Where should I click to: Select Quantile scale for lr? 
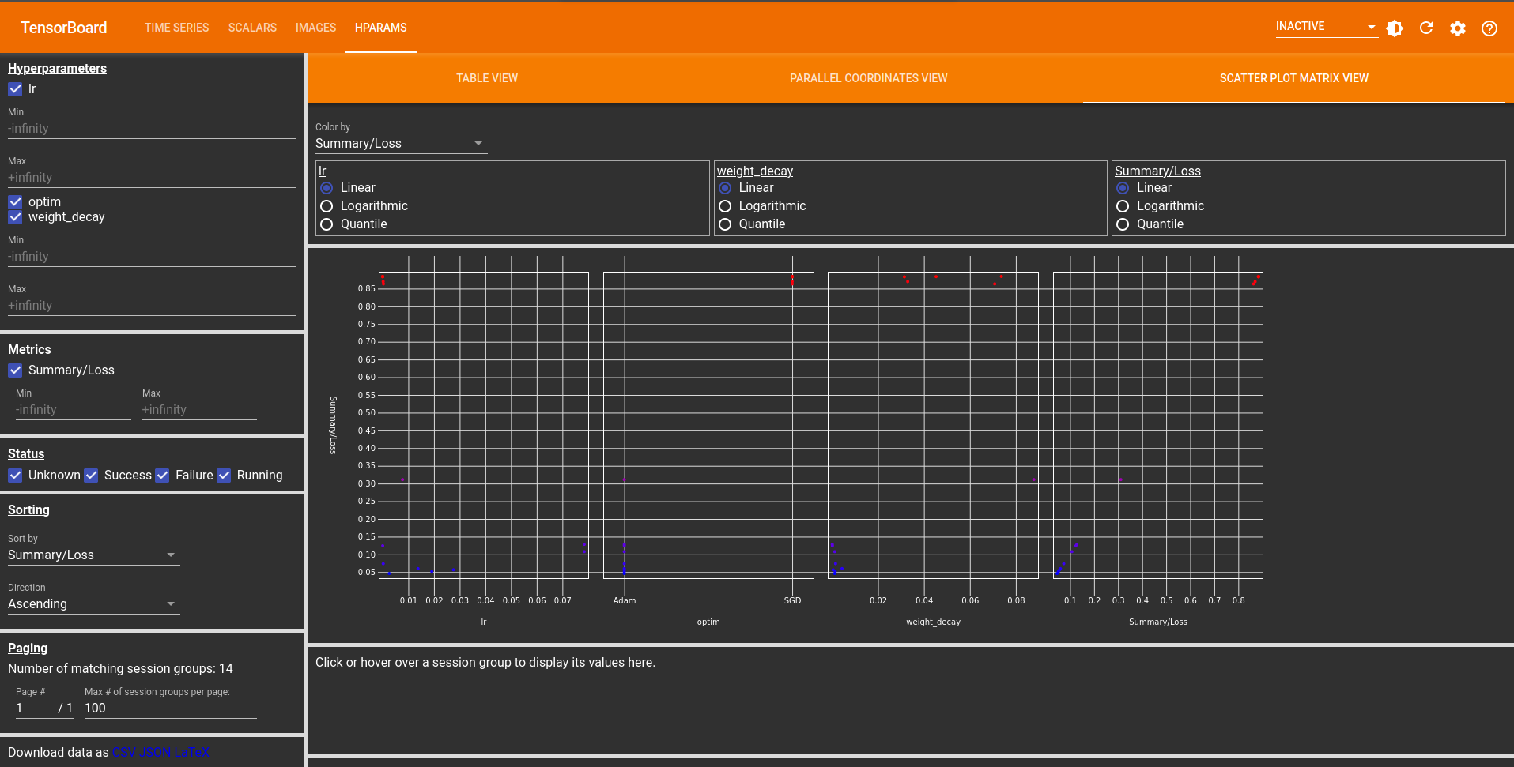point(327,224)
